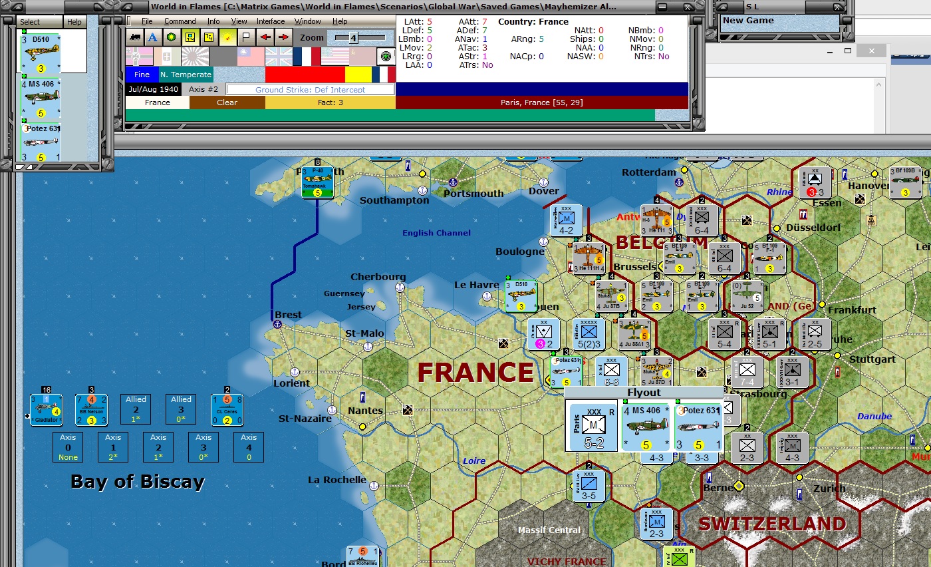The image size is (931, 567).
Task: Adjust the Zoom slider handle
Action: [354, 39]
